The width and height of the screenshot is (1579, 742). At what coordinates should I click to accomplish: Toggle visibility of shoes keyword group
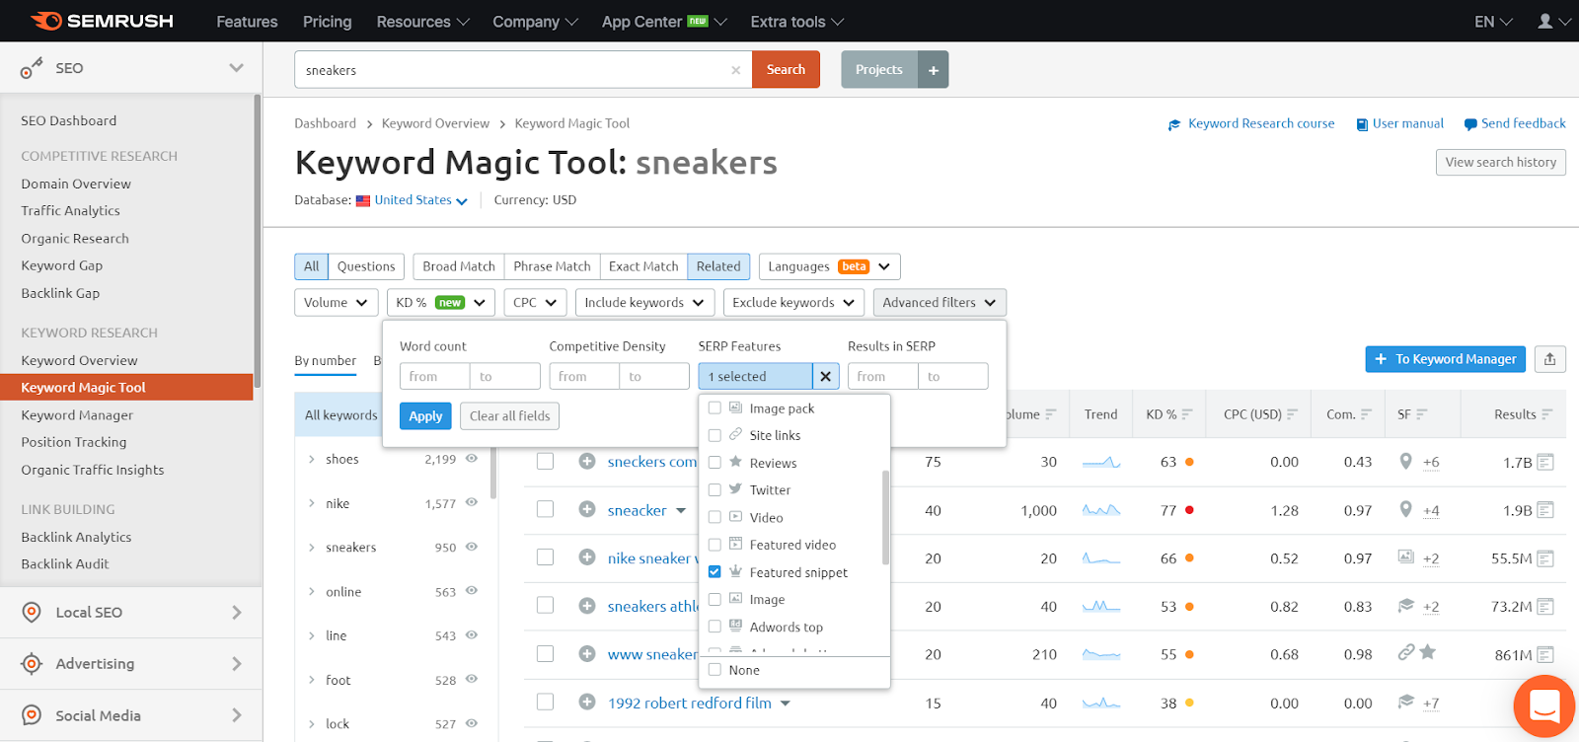(x=472, y=458)
